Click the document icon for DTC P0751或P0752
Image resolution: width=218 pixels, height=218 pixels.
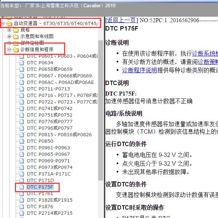coord(22,115)
